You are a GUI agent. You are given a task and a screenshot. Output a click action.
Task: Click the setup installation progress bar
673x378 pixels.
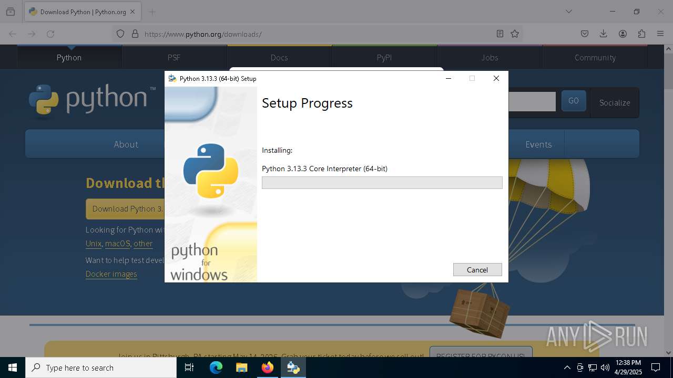pyautogui.click(x=382, y=183)
